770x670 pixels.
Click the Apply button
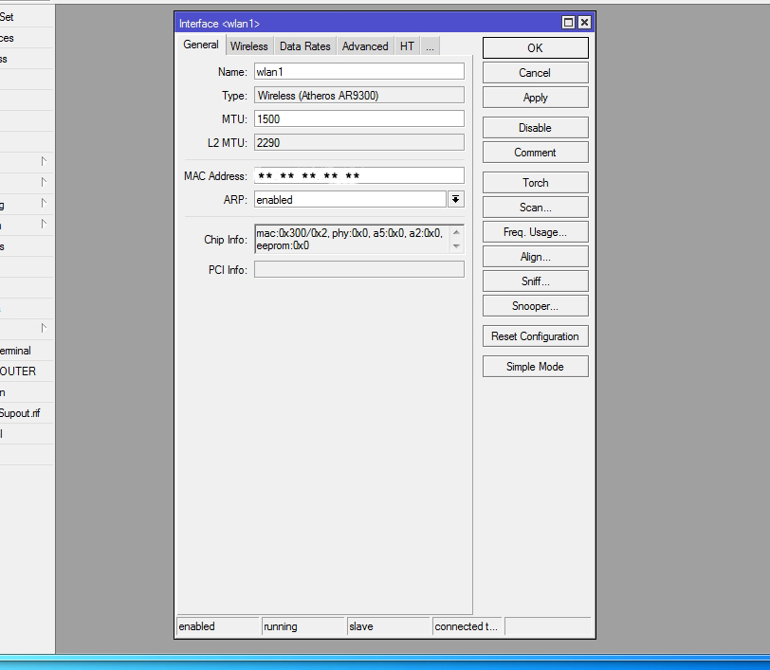(x=535, y=98)
